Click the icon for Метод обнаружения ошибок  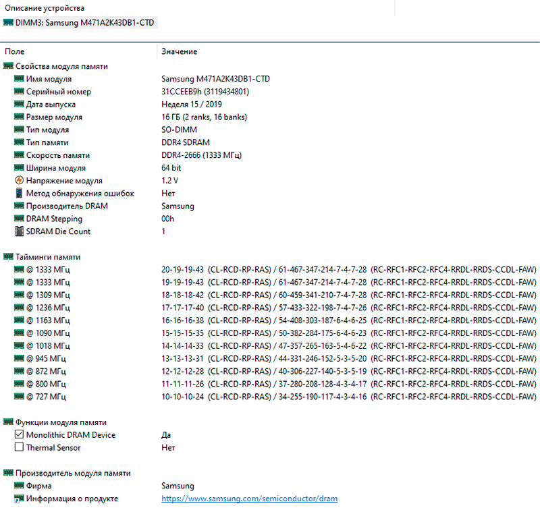coord(20,193)
